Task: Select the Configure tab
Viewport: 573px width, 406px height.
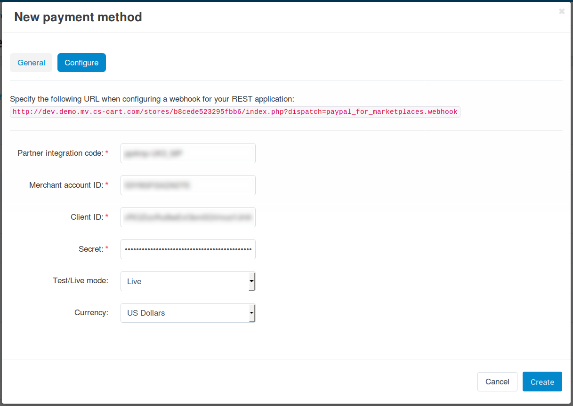Action: [81, 63]
